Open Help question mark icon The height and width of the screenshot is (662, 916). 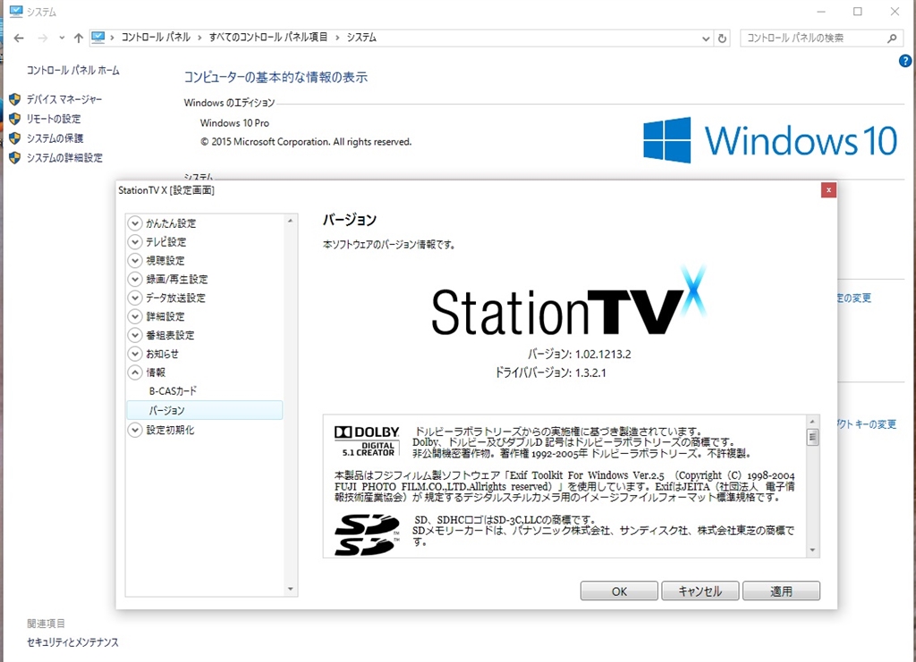(x=905, y=61)
